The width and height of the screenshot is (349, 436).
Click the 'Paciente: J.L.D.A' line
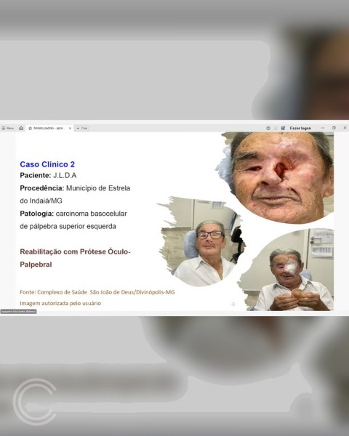[x=48, y=175]
